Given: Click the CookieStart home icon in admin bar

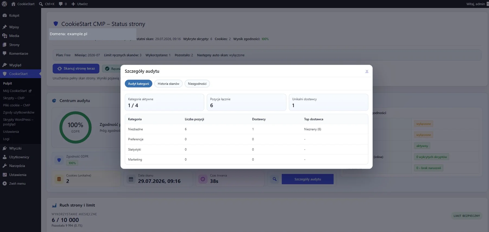Looking at the screenshot, I should point(13,4).
